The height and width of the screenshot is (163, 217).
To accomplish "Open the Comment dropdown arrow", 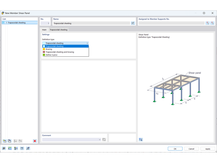I will [100, 140].
